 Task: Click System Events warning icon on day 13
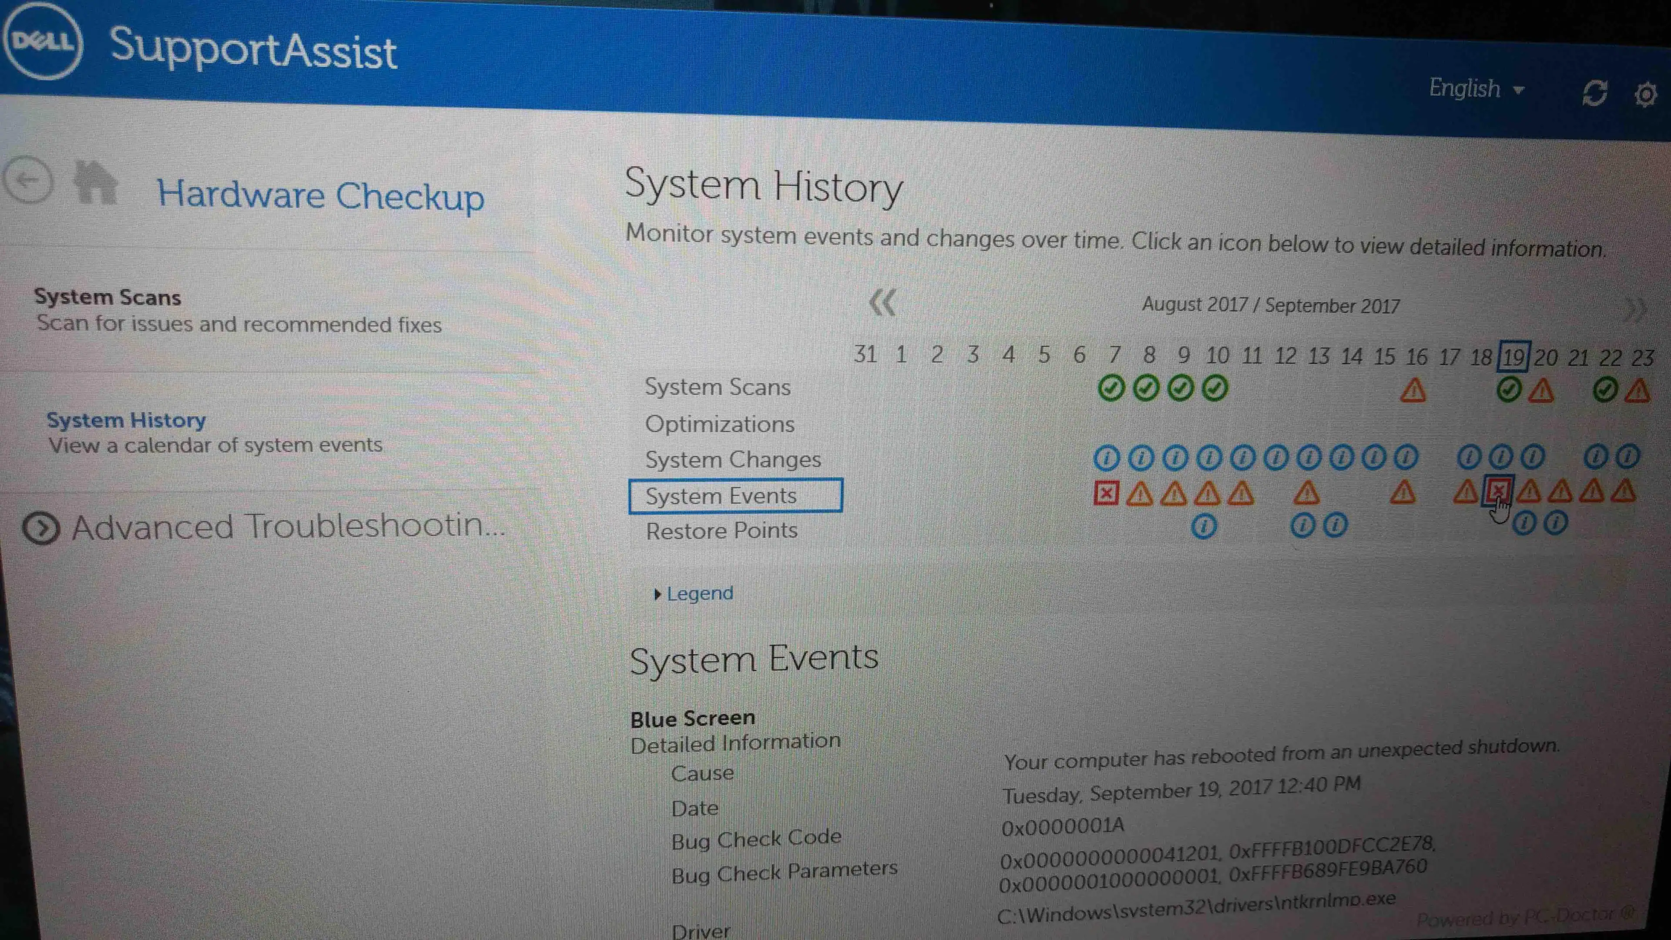point(1306,493)
